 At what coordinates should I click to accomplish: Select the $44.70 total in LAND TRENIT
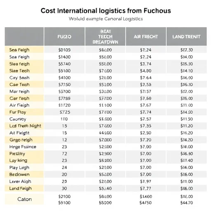tap(187, 203)
